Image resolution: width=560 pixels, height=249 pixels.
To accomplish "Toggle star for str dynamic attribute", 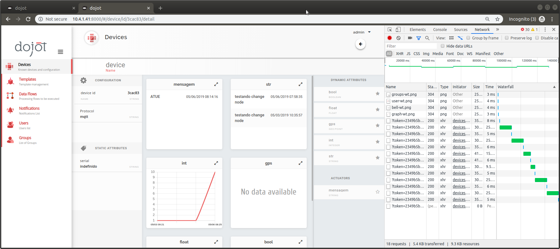I will point(378,158).
